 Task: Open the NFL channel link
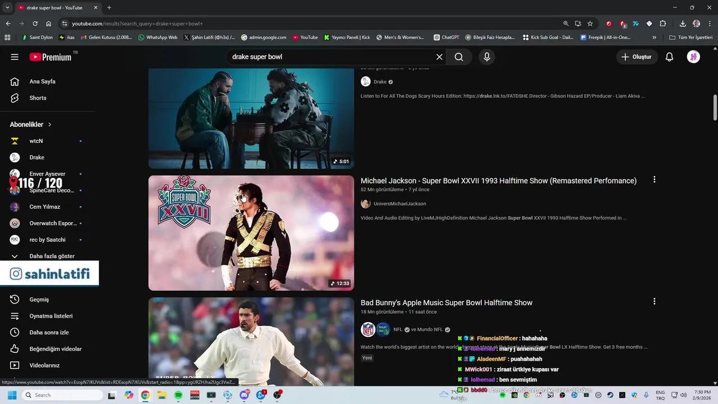398,329
